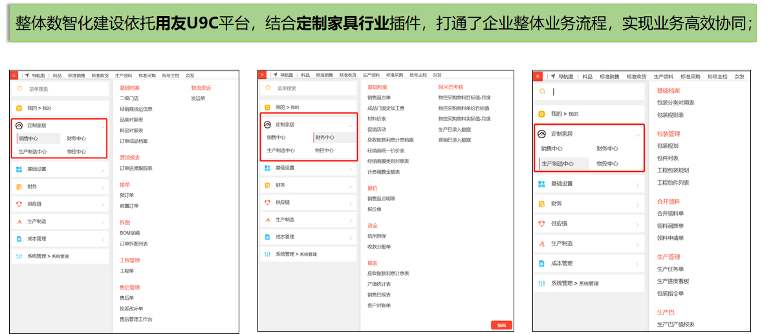773x334 pixels.
Task: Click the search magnifier icon in the right screenshot
Action: click(x=542, y=92)
